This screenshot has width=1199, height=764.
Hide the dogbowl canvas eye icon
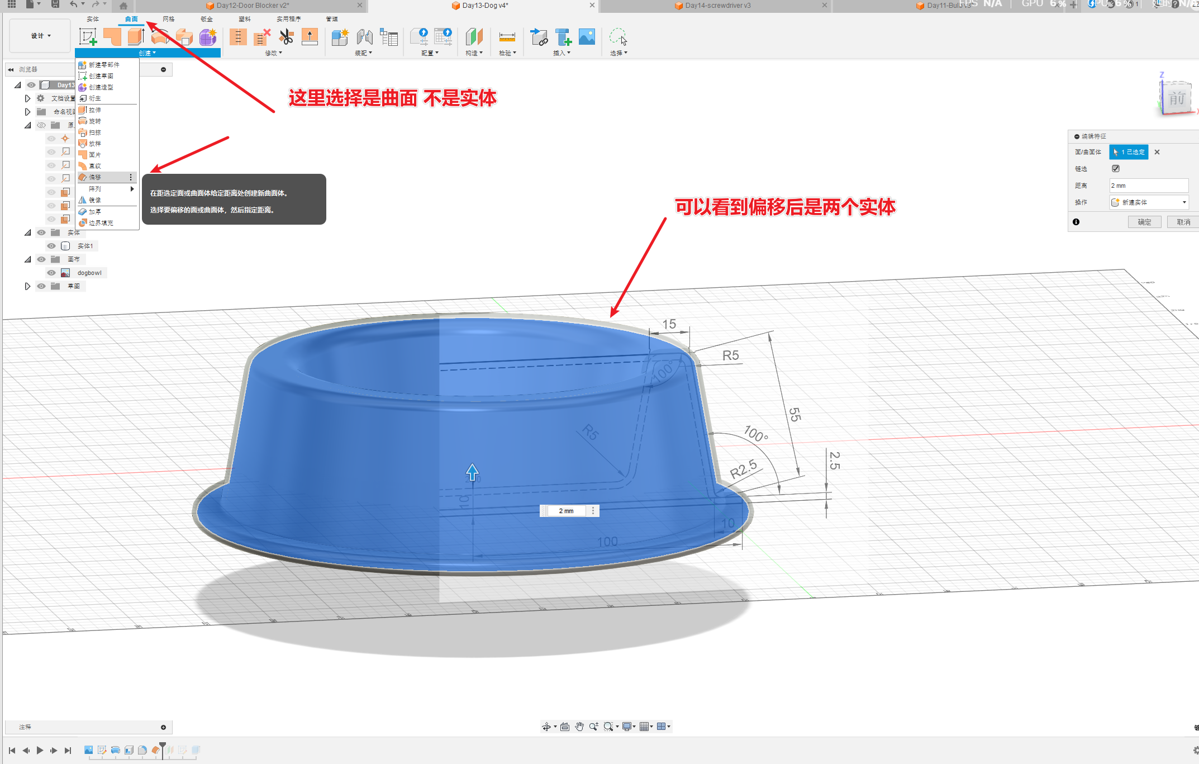(51, 273)
